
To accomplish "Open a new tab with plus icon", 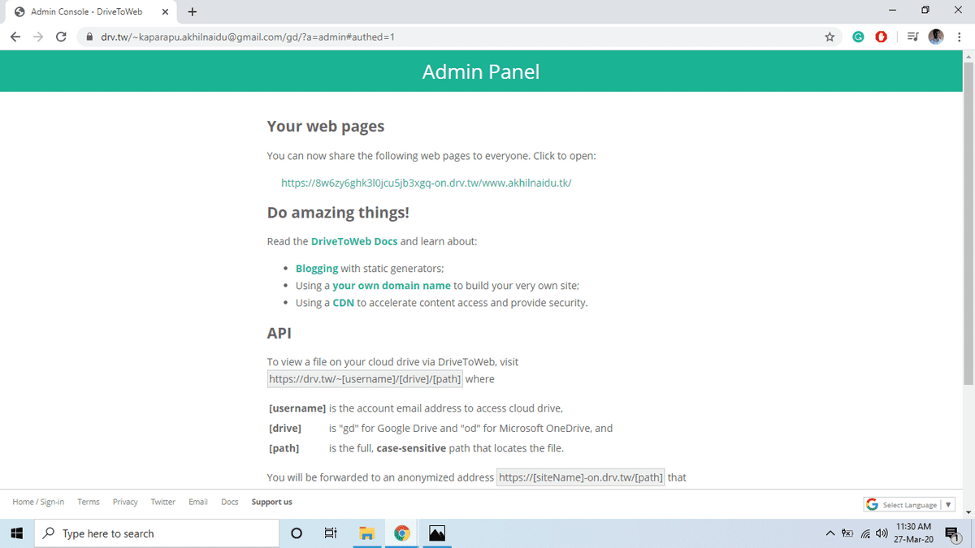I will pyautogui.click(x=193, y=11).
